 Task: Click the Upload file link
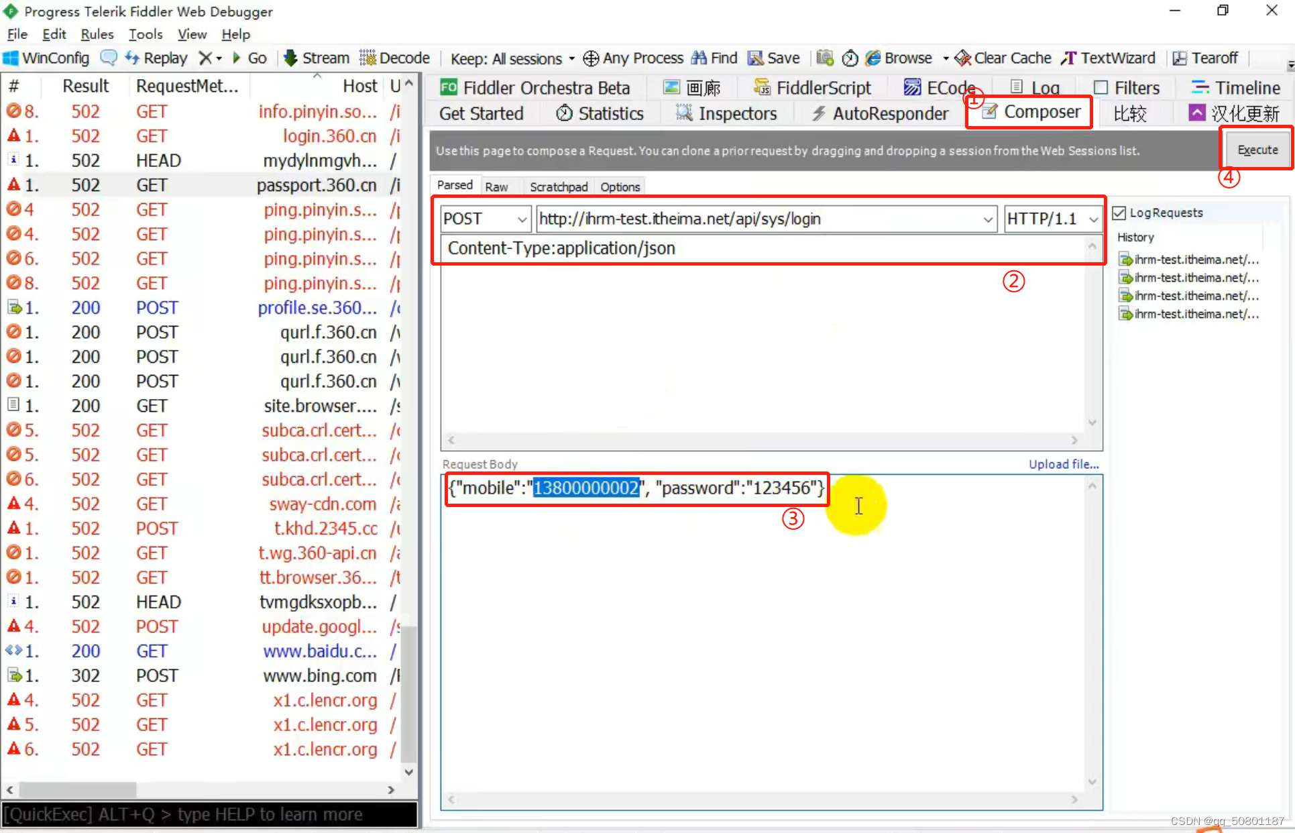pos(1064,463)
